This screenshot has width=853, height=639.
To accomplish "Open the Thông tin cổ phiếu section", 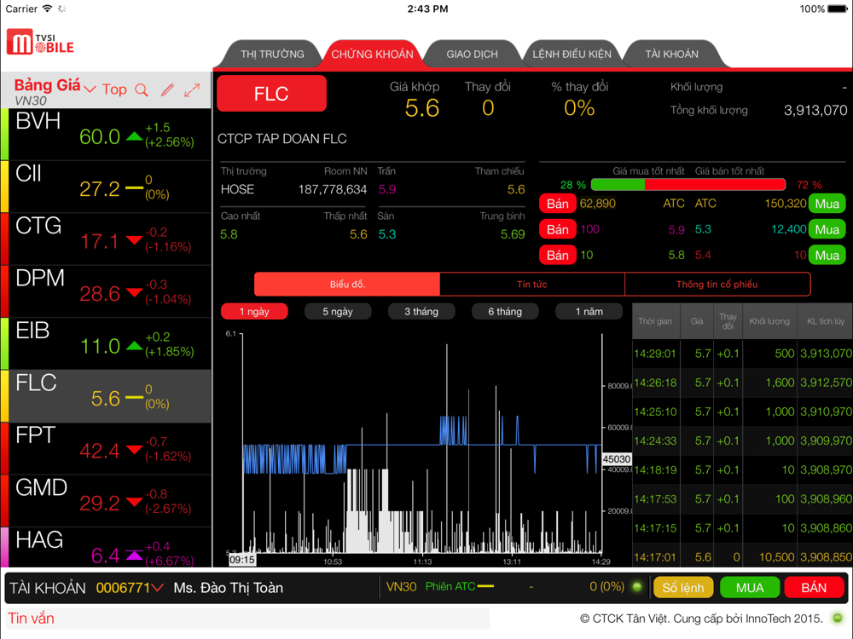I will pos(717,285).
